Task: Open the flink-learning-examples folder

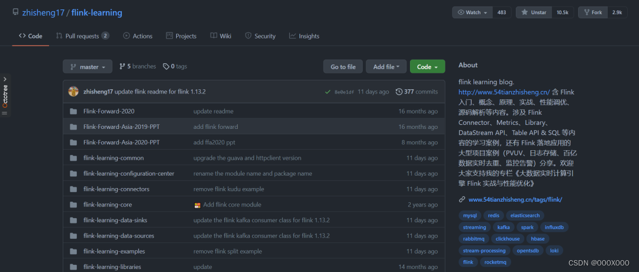Action: [x=114, y=251]
